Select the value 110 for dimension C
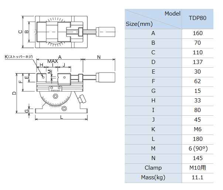The height and width of the screenshot is (190, 223). (198, 52)
